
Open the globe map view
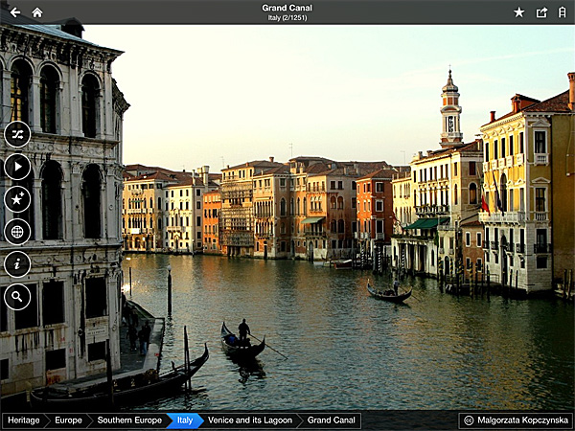(x=17, y=232)
